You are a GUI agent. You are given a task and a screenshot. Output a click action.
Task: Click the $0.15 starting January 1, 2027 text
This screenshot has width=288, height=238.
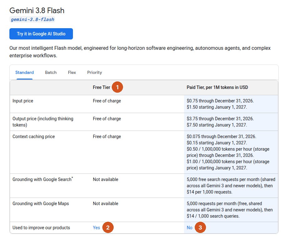tap(217, 142)
